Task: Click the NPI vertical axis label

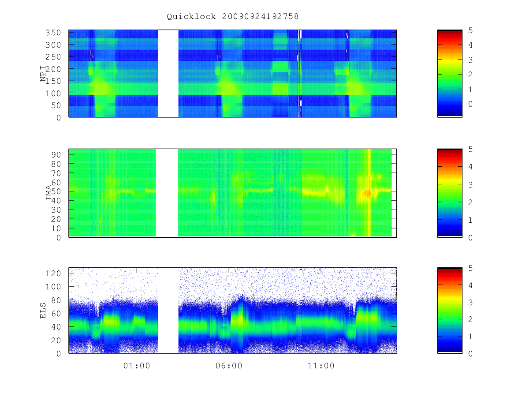Action: 43,73
